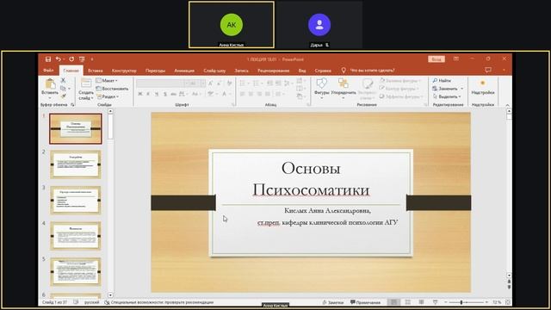This screenshot has height=310, width=551.
Task: Switch to Slide Sorter view icon
Action: tap(407, 302)
